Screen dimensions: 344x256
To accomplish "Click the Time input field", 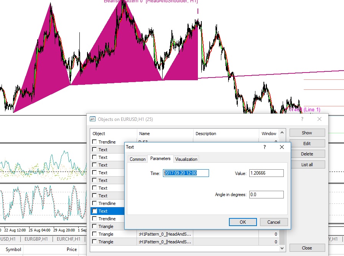I will [186, 173].
